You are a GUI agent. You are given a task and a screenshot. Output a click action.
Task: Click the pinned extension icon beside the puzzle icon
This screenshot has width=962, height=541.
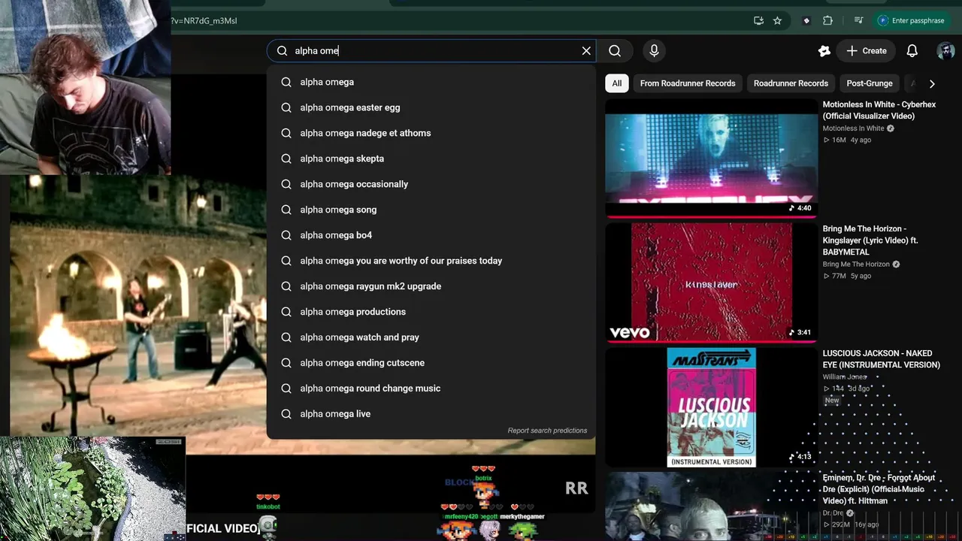coord(806,21)
